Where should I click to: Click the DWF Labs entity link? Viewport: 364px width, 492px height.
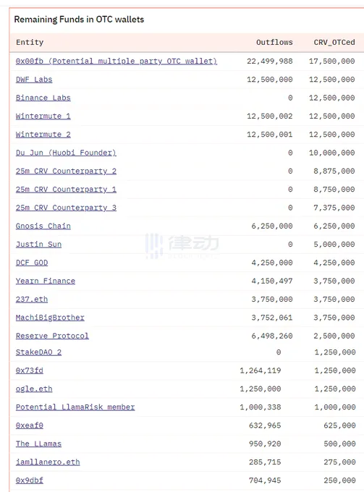[34, 80]
